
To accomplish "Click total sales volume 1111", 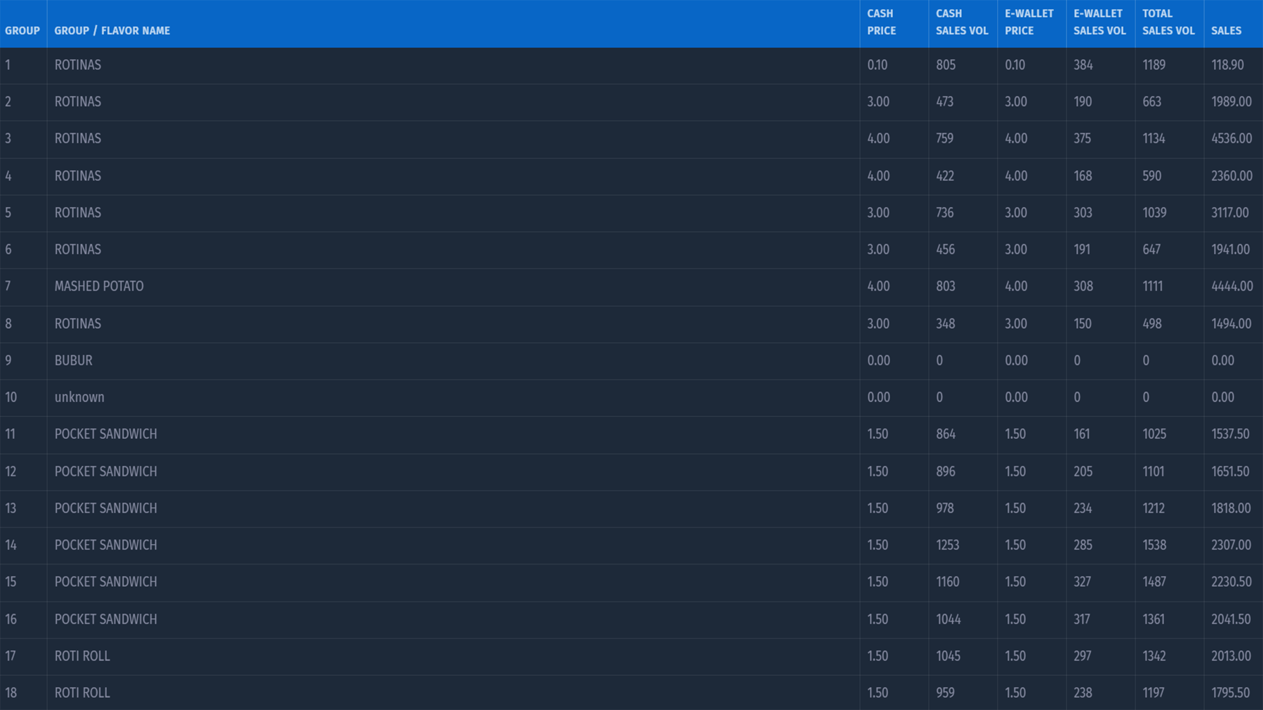I will (x=1152, y=286).
